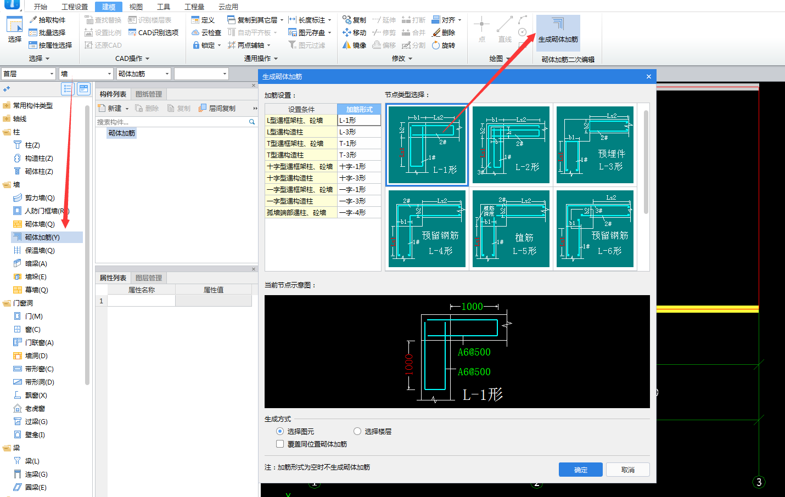This screenshot has height=497, width=785.
Task: Click 新建 in the component list
Action: coord(113,108)
